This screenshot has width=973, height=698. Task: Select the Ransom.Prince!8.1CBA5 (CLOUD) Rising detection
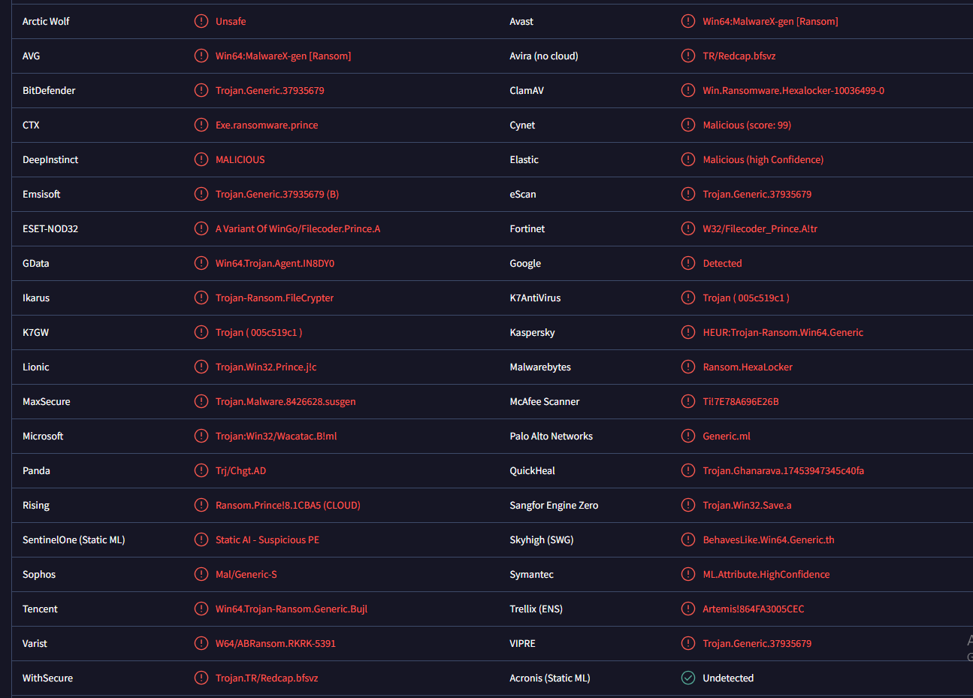coord(288,505)
